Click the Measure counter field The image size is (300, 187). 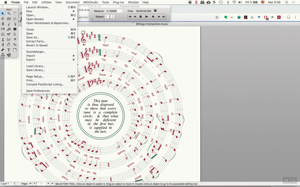coord(114,11)
